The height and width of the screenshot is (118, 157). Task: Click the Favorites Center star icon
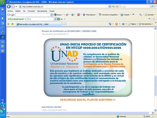(x=8, y=24)
